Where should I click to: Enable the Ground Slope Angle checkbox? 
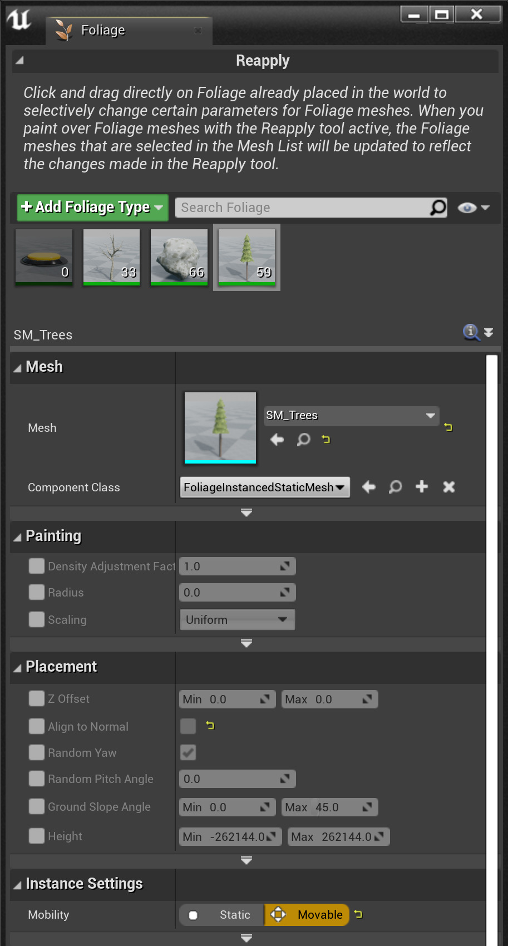(37, 806)
